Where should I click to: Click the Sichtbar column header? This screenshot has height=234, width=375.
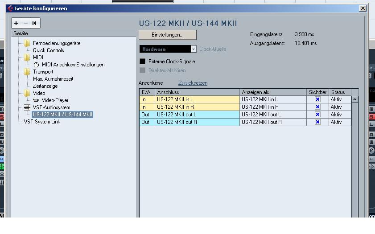click(x=317, y=92)
